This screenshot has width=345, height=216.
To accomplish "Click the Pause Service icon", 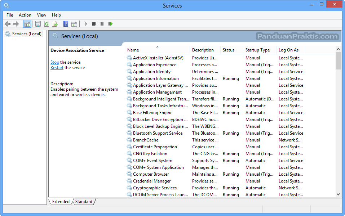I will pyautogui.click(x=102, y=24).
